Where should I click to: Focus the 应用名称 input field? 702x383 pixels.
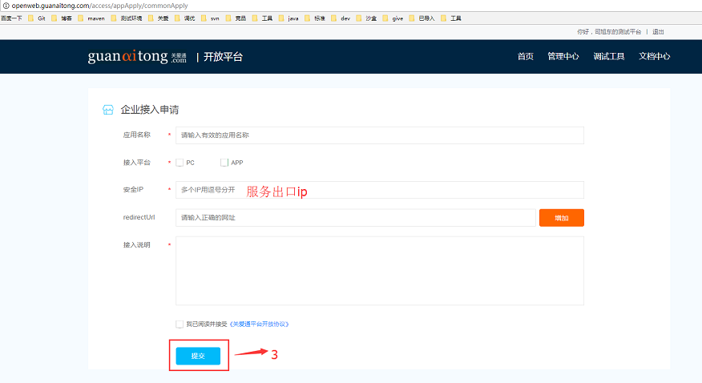tap(379, 135)
